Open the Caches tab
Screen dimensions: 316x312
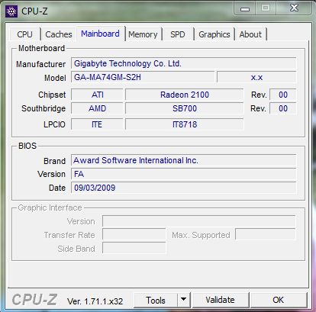59,34
